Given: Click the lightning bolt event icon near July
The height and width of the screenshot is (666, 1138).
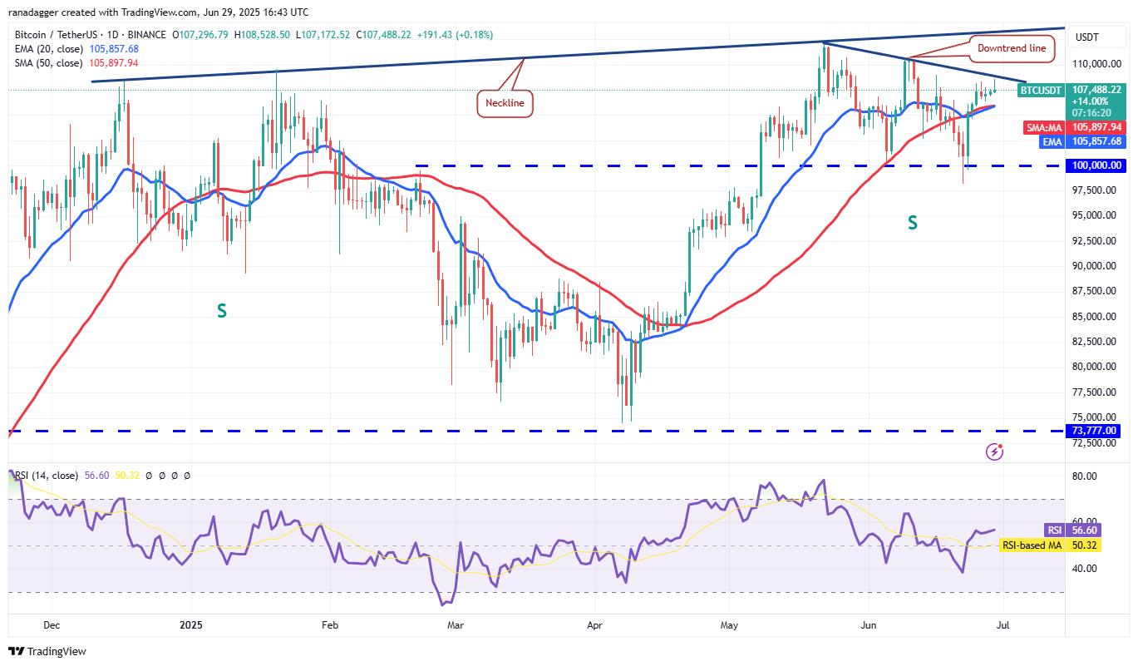Looking at the screenshot, I should (994, 451).
